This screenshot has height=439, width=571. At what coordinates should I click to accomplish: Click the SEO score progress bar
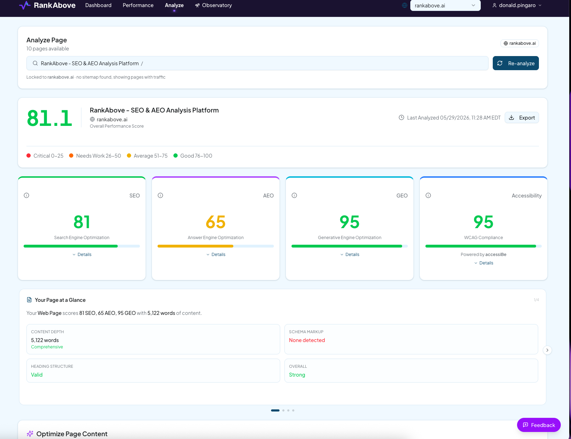pyautogui.click(x=82, y=246)
